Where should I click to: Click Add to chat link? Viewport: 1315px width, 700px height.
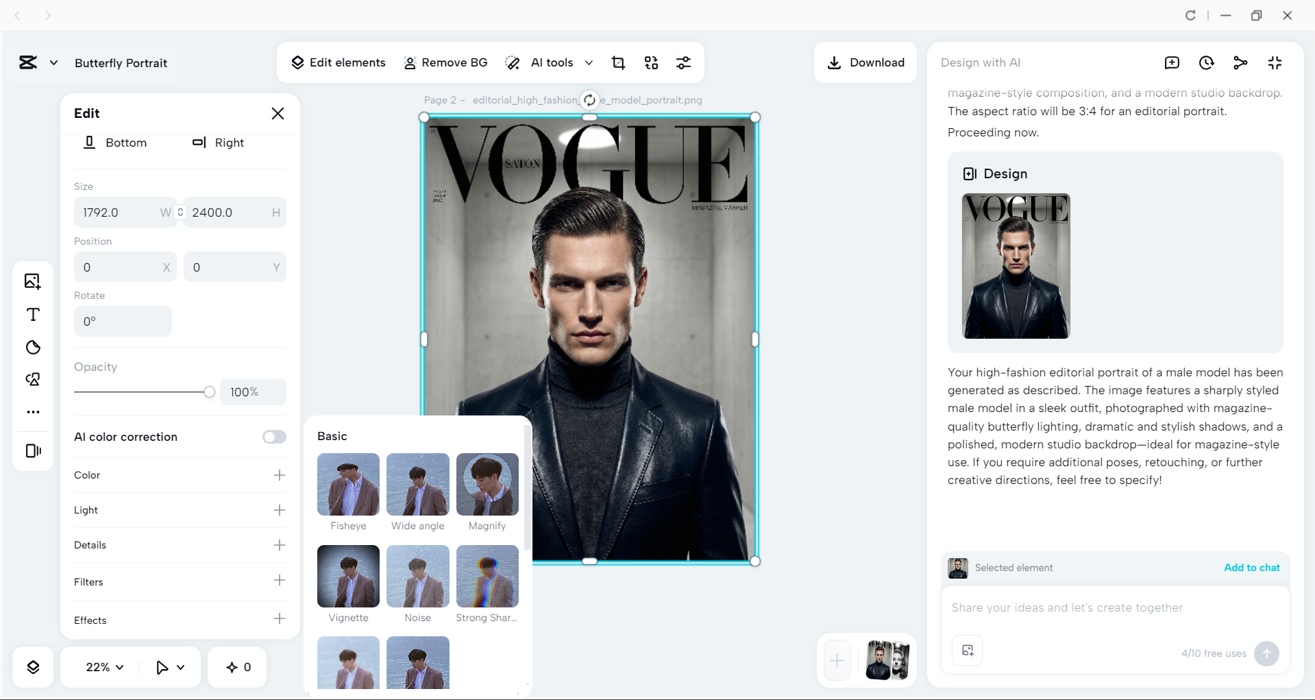coord(1252,568)
